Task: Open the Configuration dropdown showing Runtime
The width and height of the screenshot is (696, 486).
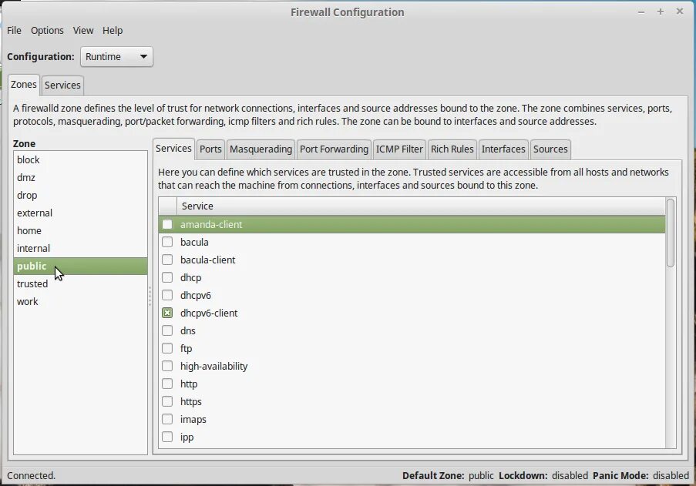Action: [116, 56]
